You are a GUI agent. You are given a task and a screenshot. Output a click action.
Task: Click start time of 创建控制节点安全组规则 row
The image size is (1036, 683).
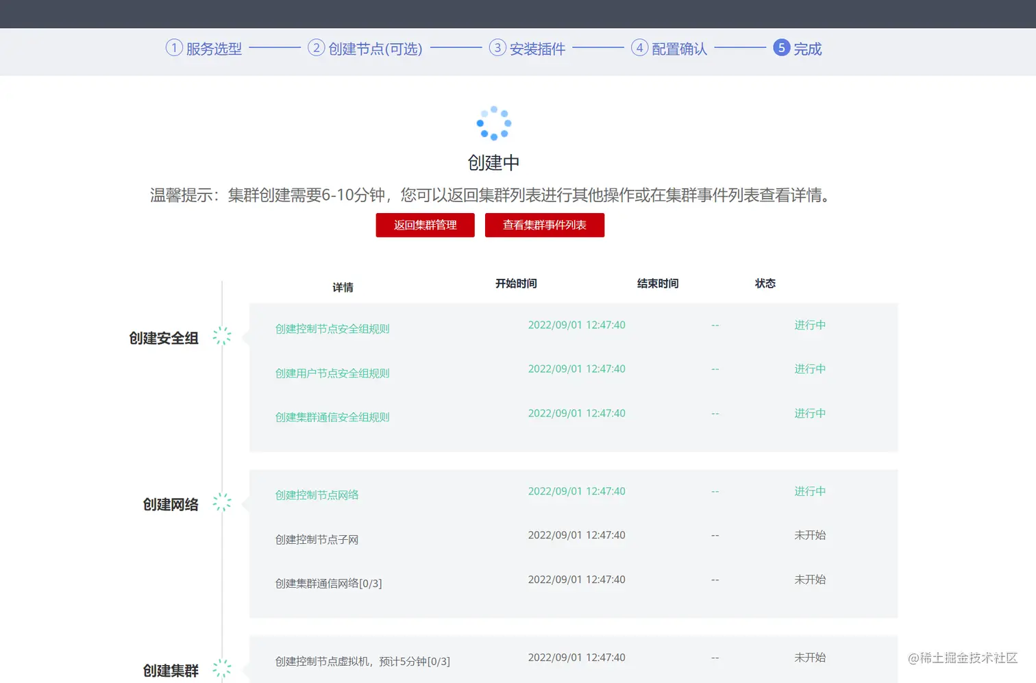coord(577,325)
